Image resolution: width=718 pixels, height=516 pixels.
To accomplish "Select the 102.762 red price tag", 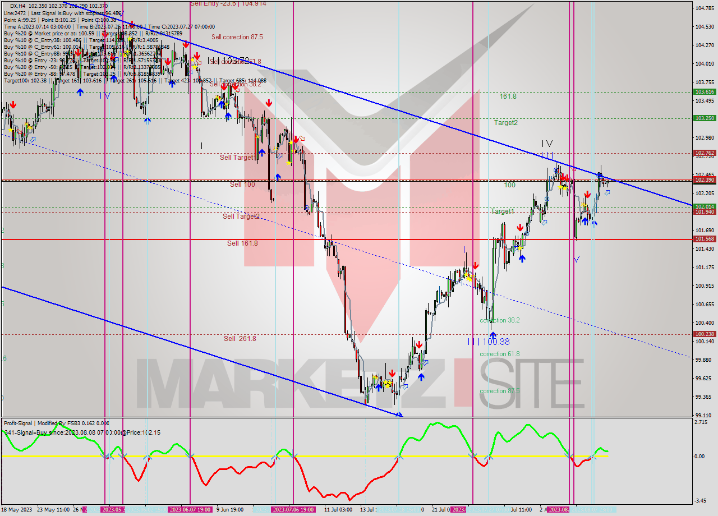I will (705, 153).
